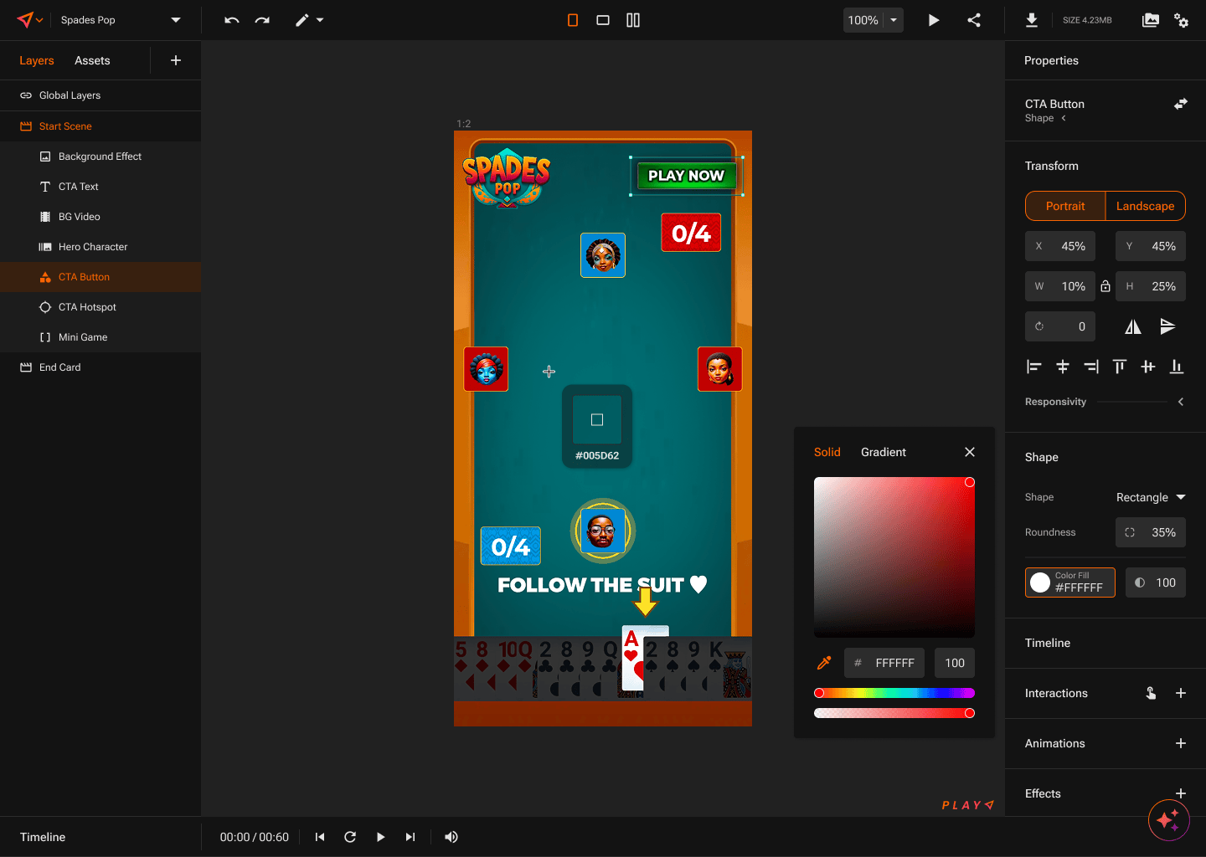Add a new animation
1206x857 pixels.
pos(1181,743)
